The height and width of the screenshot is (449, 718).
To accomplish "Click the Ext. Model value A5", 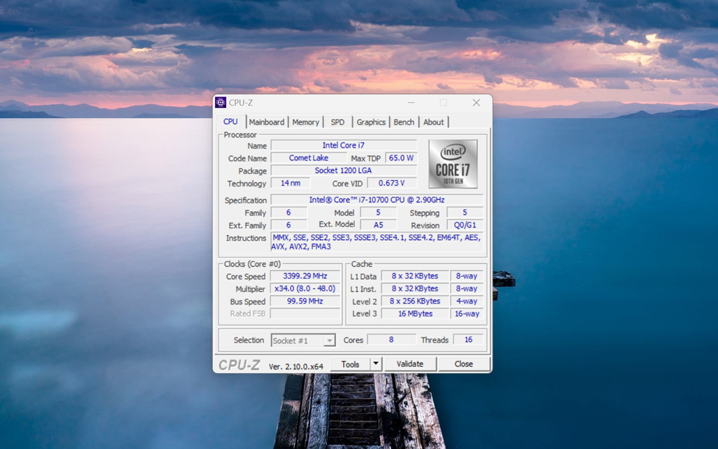I will coord(379,225).
